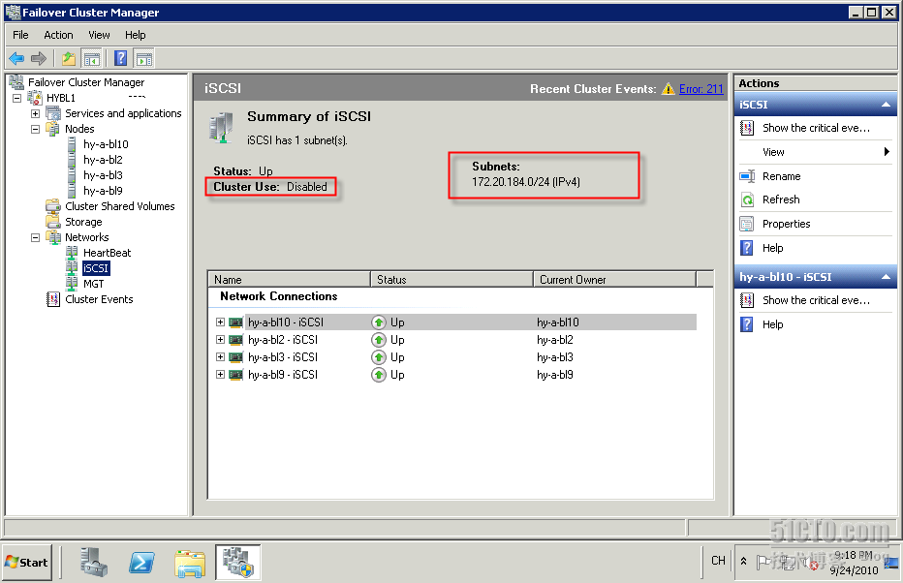Select the Nodes folder in tree

coord(79,129)
